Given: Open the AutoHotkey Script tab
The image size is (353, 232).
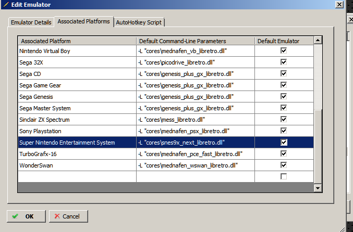Looking at the screenshot, I should click(x=139, y=22).
